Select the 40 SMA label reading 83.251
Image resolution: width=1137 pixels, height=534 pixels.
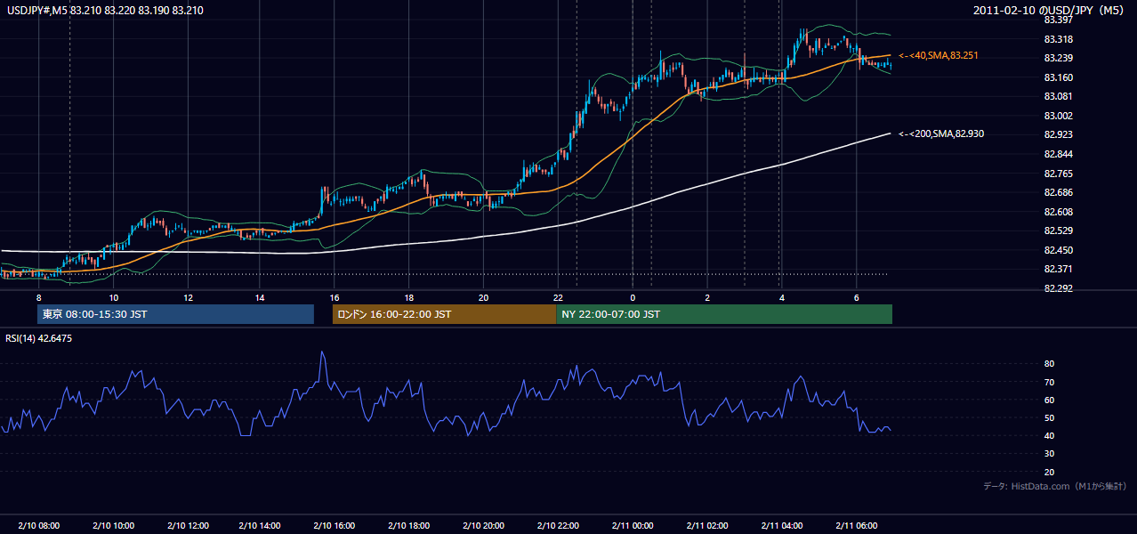pyautogui.click(x=939, y=55)
